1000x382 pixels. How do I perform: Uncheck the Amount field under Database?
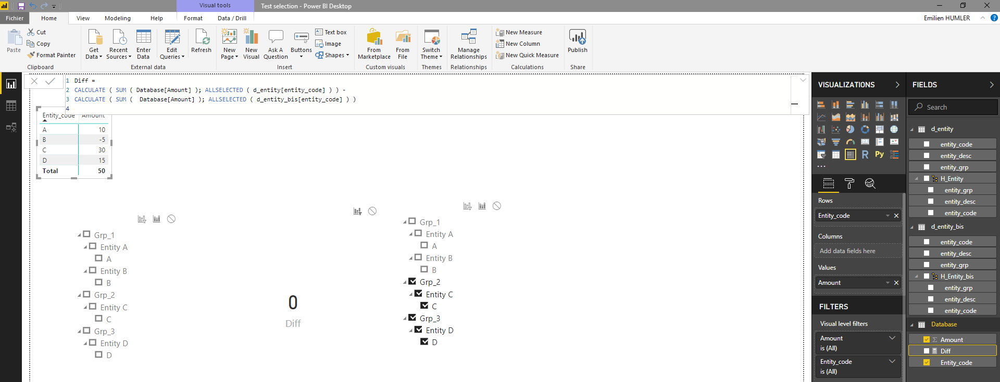tap(927, 339)
